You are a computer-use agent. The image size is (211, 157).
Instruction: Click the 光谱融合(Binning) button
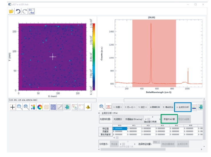[133, 118]
